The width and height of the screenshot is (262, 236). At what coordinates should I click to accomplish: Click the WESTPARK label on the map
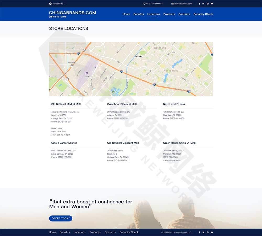[160, 48]
